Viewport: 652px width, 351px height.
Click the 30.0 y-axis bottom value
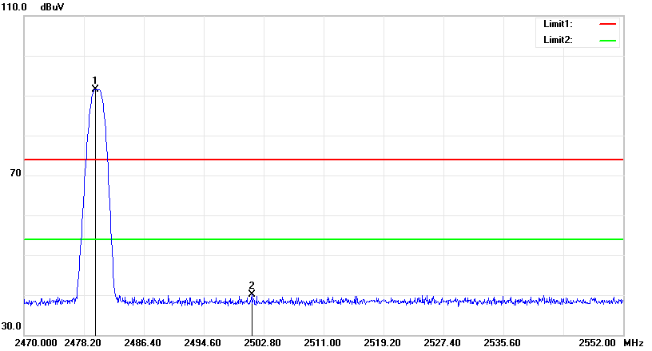11,326
